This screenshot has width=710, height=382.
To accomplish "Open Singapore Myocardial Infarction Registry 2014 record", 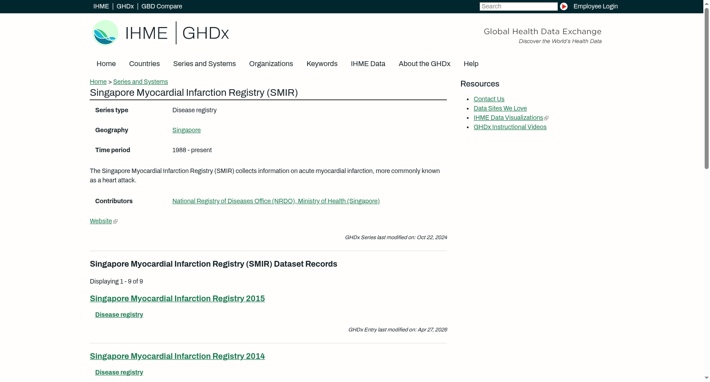I will point(177,356).
